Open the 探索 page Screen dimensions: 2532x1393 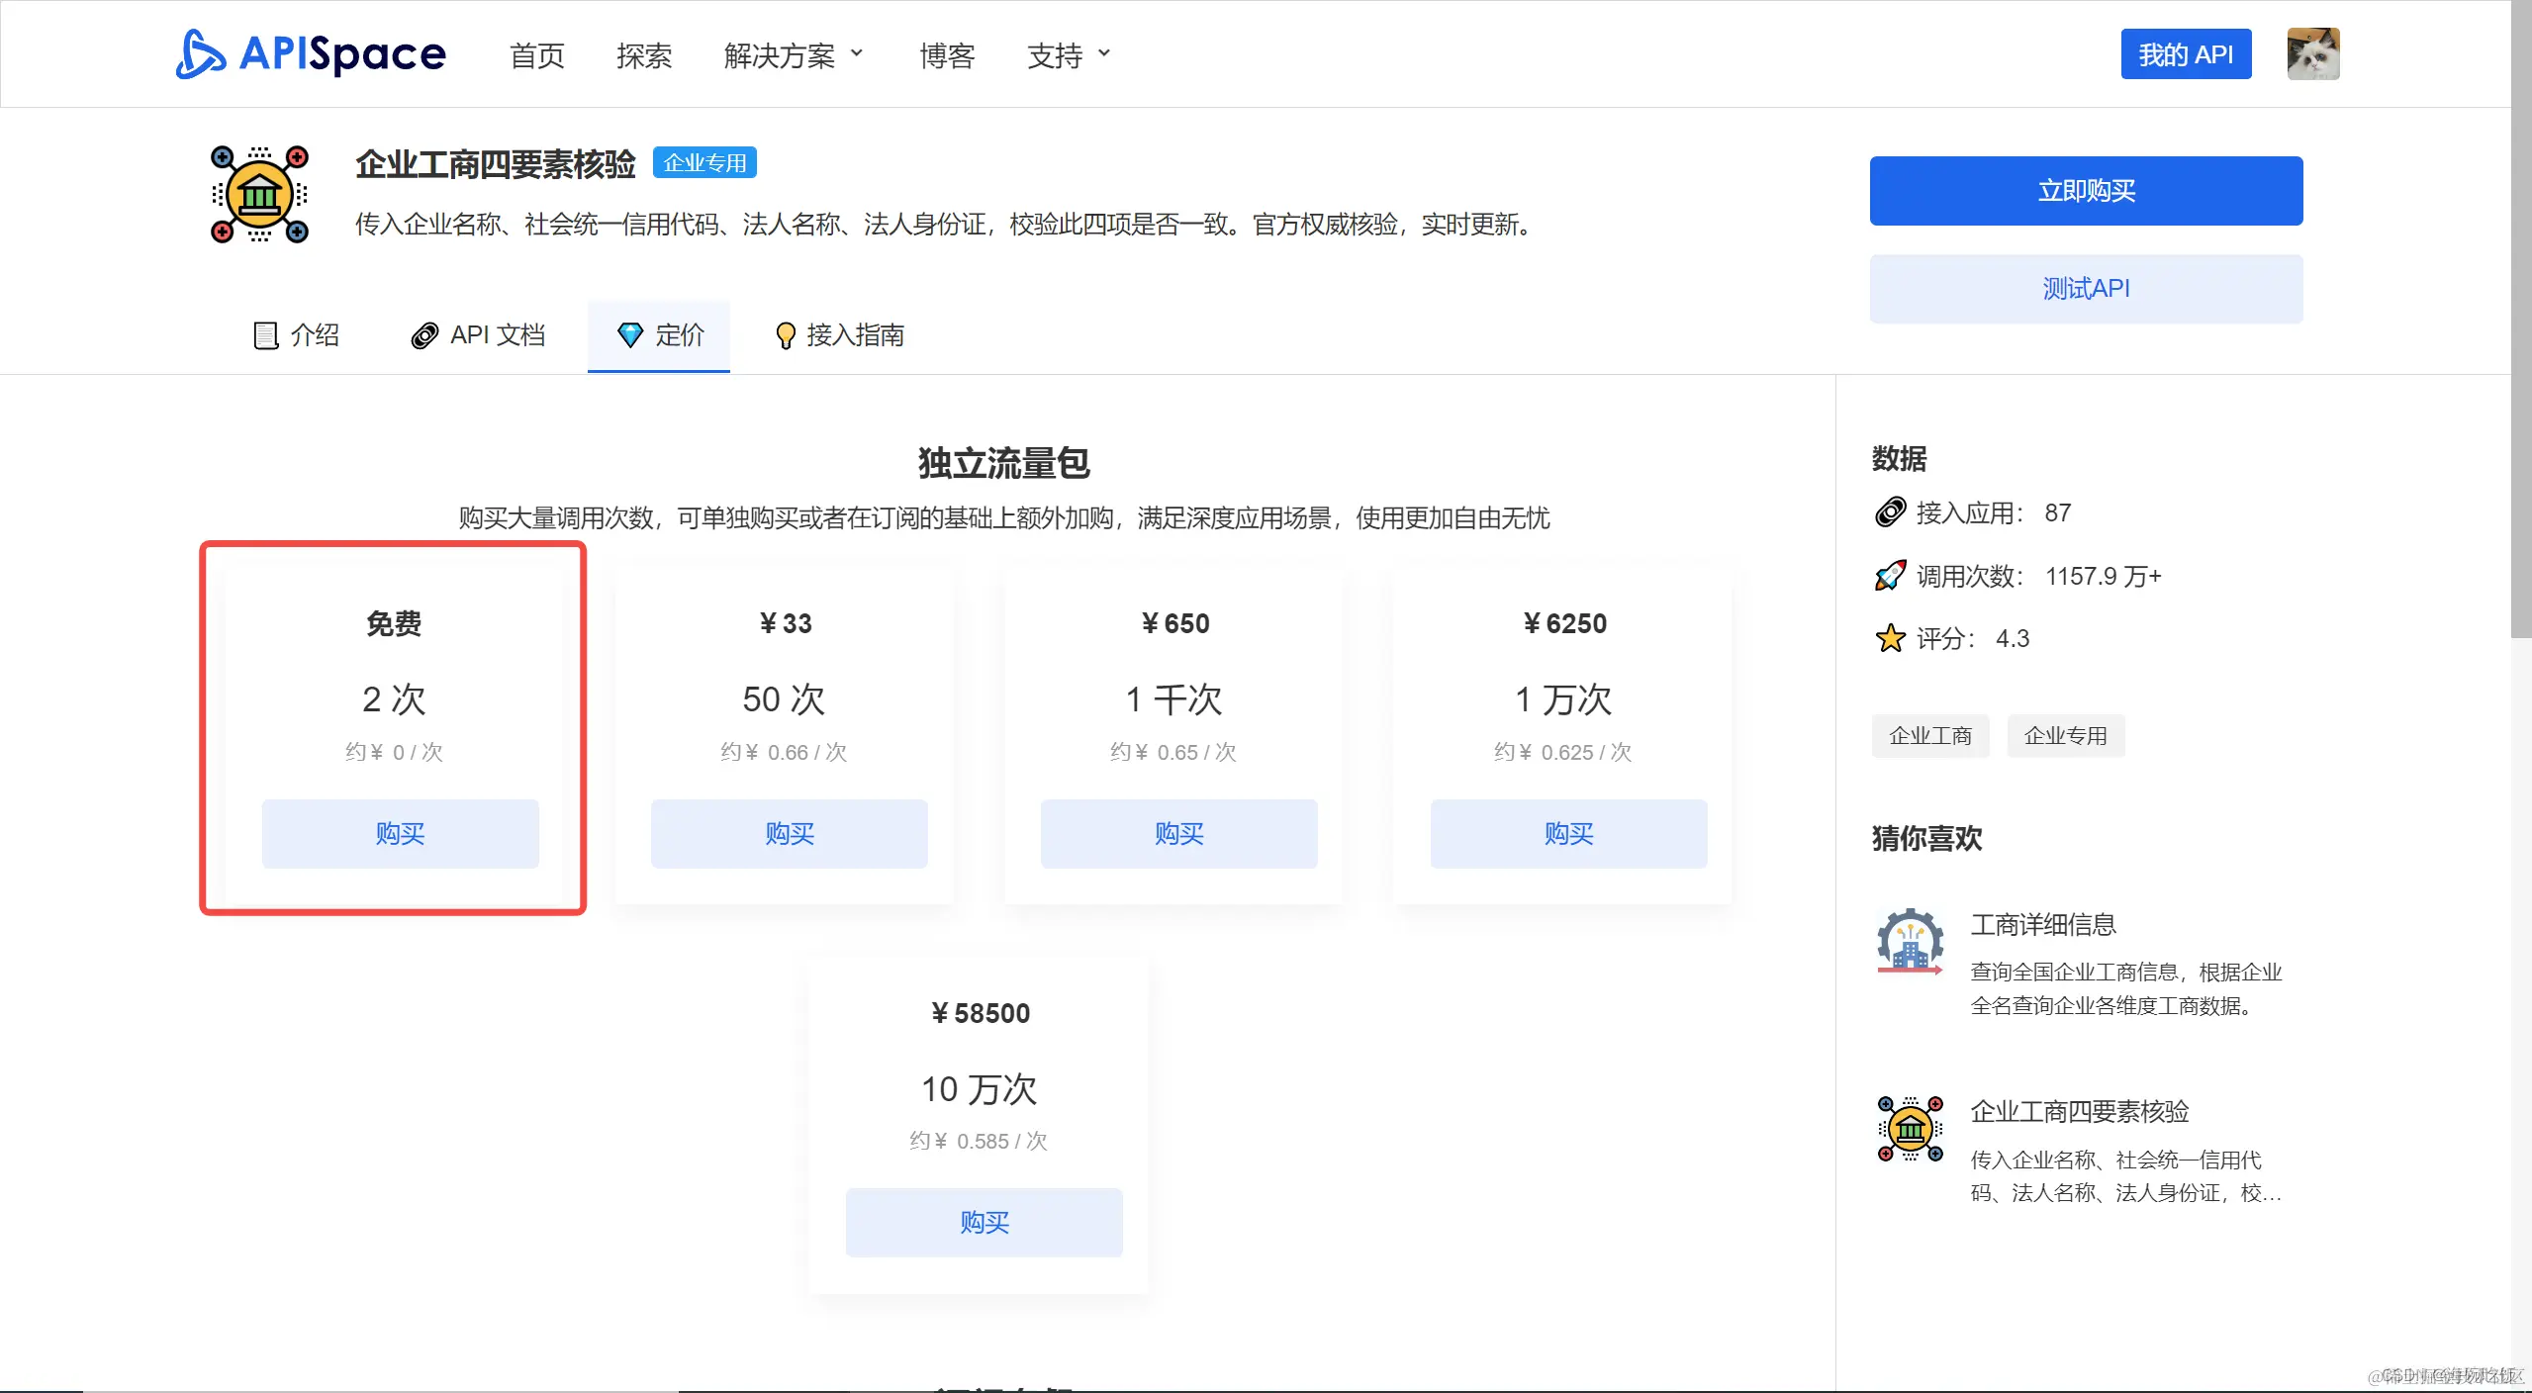click(643, 56)
